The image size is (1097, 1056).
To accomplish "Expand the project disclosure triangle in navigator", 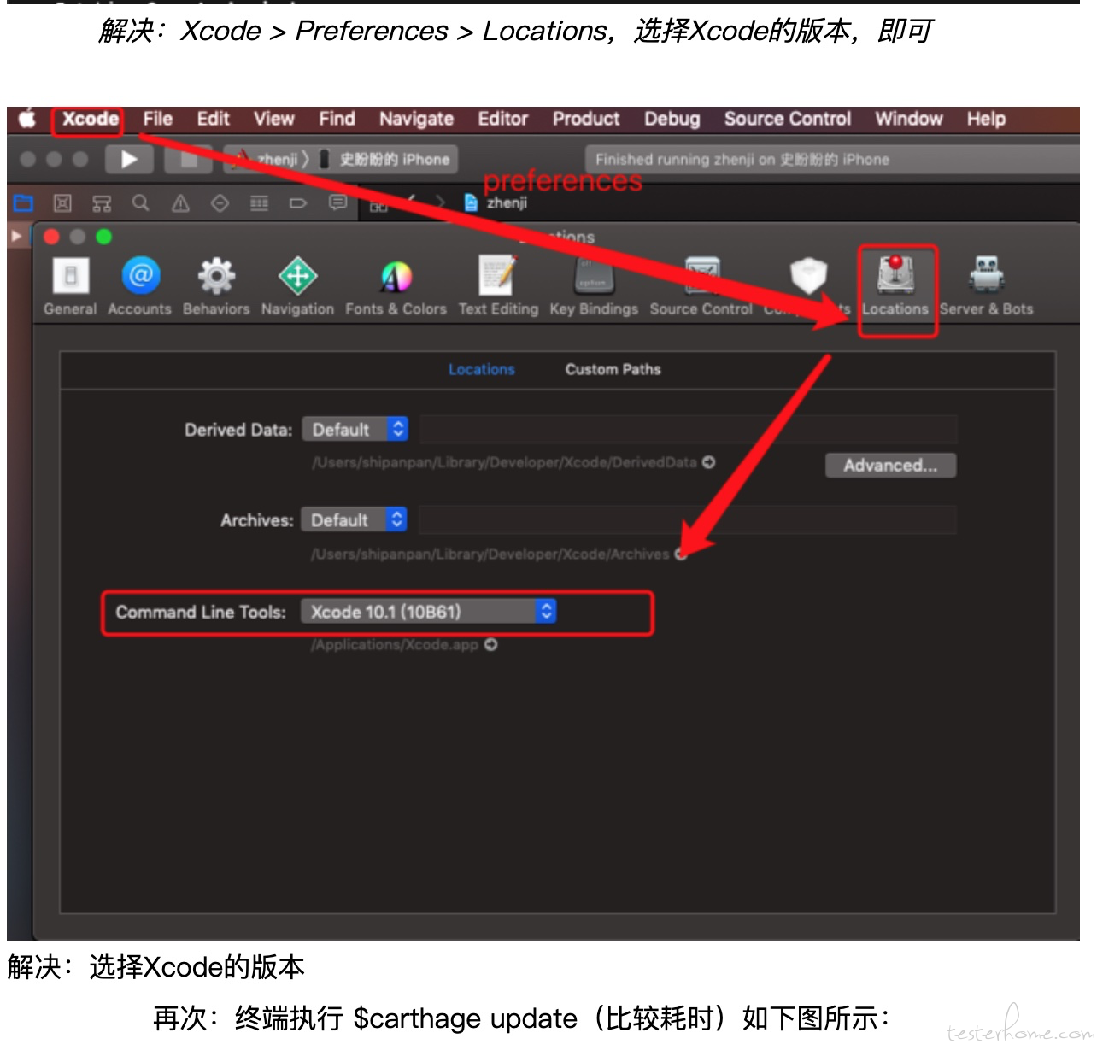I will 16,235.
